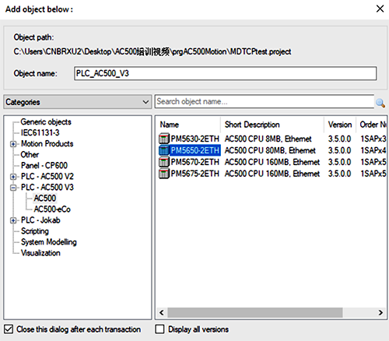Click the horizontal scrollbar right arrow
Screen dimensions: 389x341
380,312
